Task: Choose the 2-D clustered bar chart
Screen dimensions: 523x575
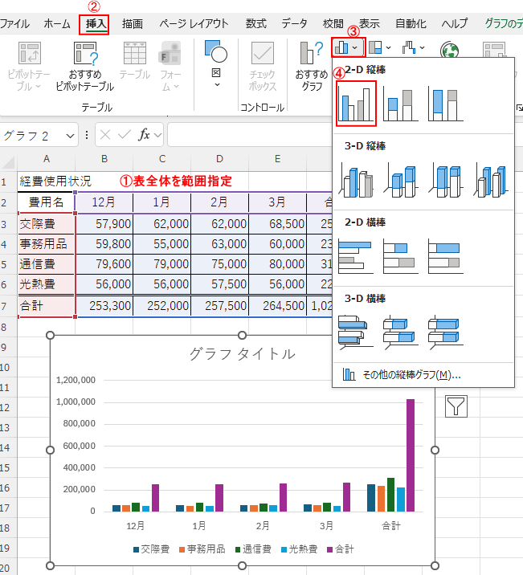Action: (356, 255)
